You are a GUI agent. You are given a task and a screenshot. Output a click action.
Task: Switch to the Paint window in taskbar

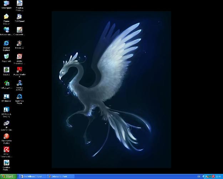[61, 176]
